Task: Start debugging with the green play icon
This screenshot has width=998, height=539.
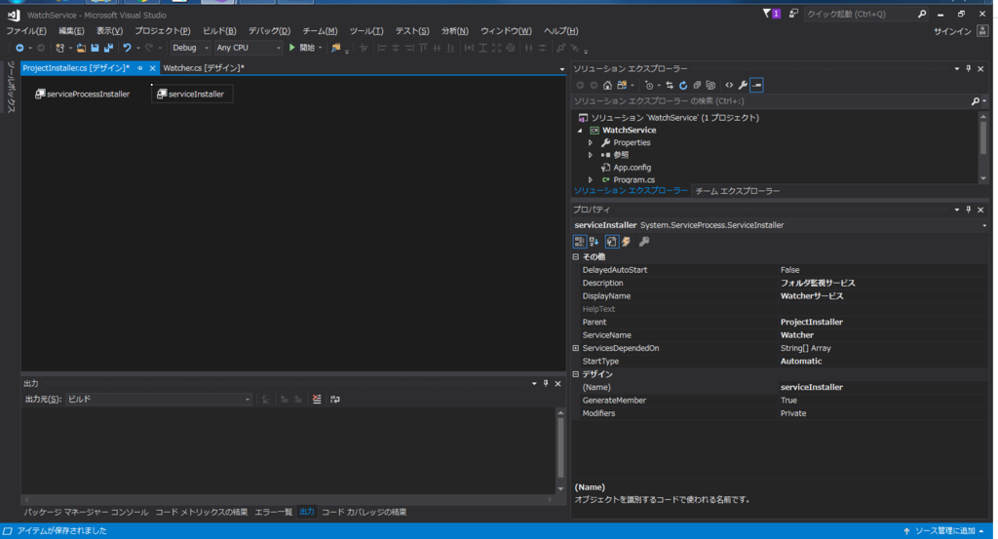Action: pyautogui.click(x=292, y=48)
